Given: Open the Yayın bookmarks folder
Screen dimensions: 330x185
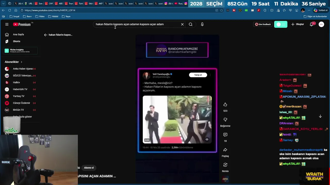Looking at the screenshot, I should (66, 16).
